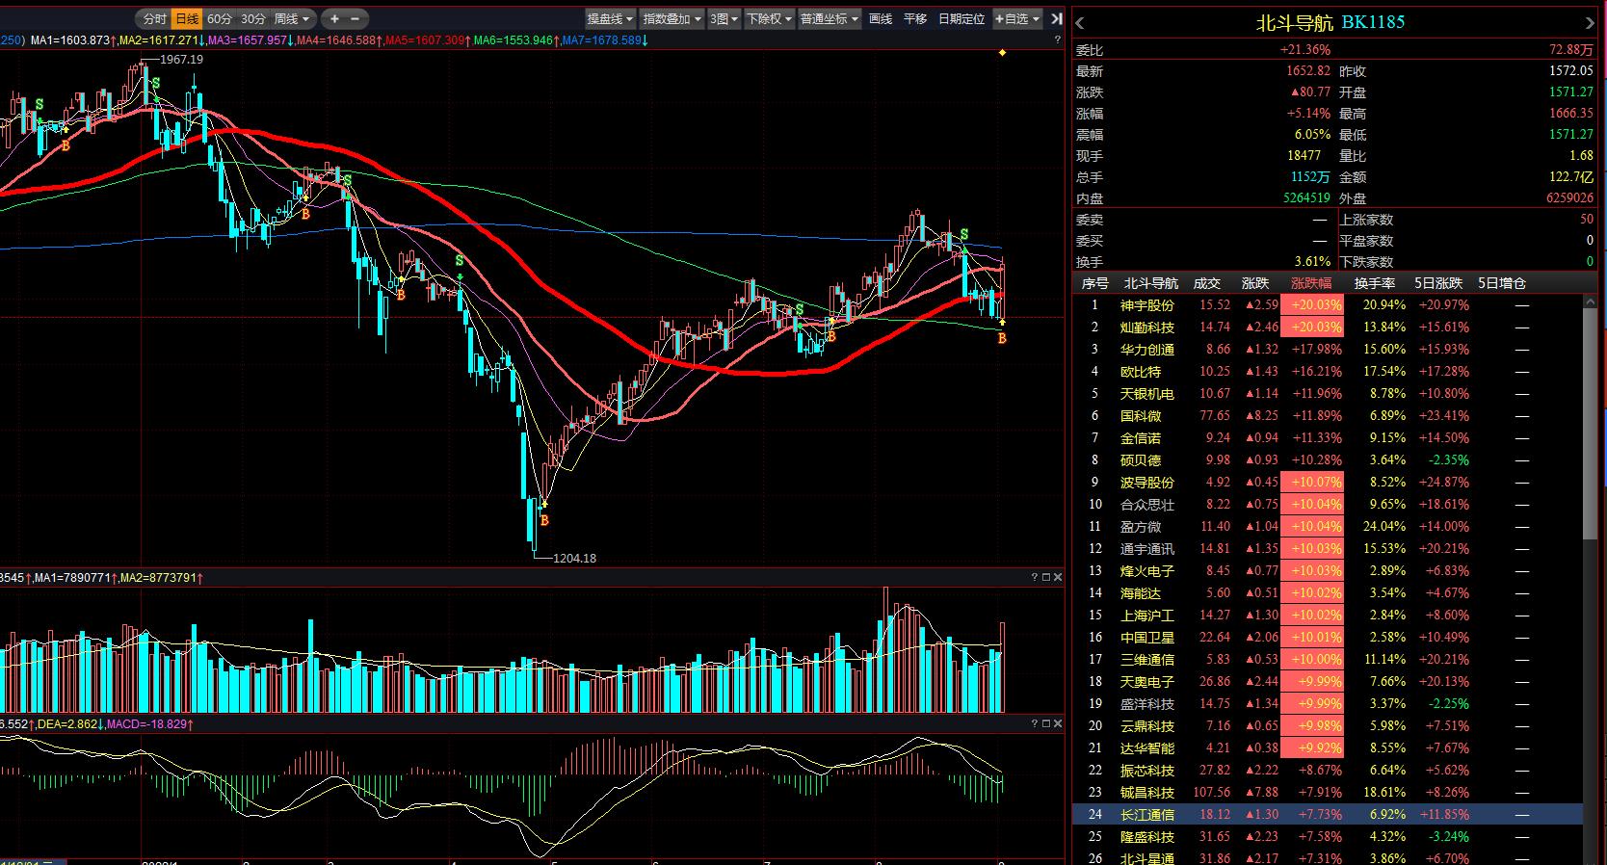Select stock 硕贝德 in the list

[1141, 460]
